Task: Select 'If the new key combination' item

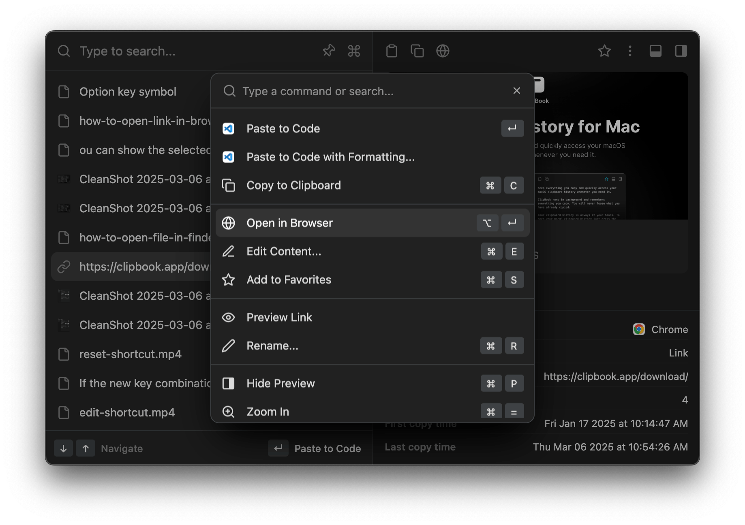Action: pyautogui.click(x=132, y=383)
